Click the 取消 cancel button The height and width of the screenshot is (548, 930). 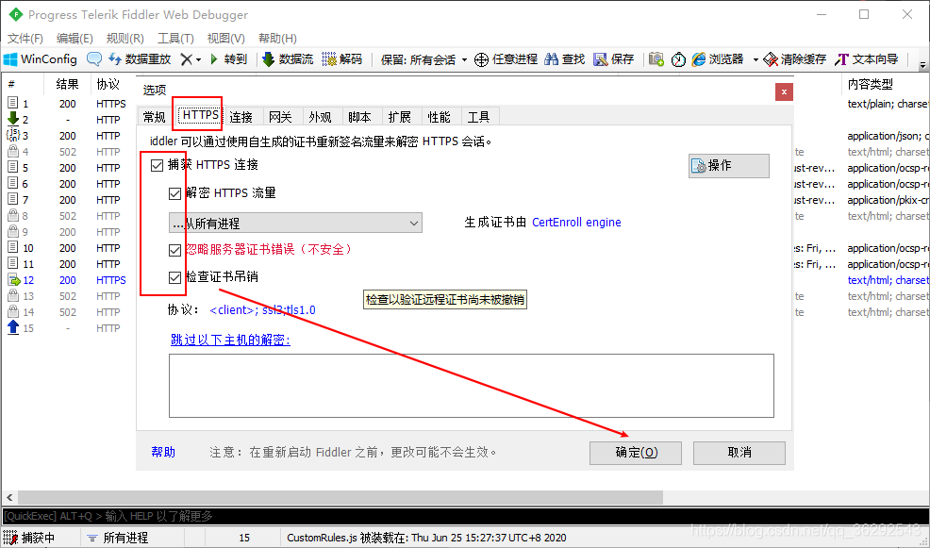click(739, 453)
